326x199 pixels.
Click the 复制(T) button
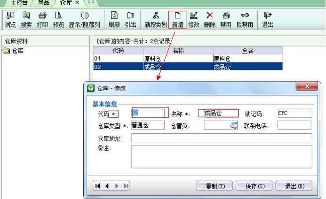(x=215, y=186)
